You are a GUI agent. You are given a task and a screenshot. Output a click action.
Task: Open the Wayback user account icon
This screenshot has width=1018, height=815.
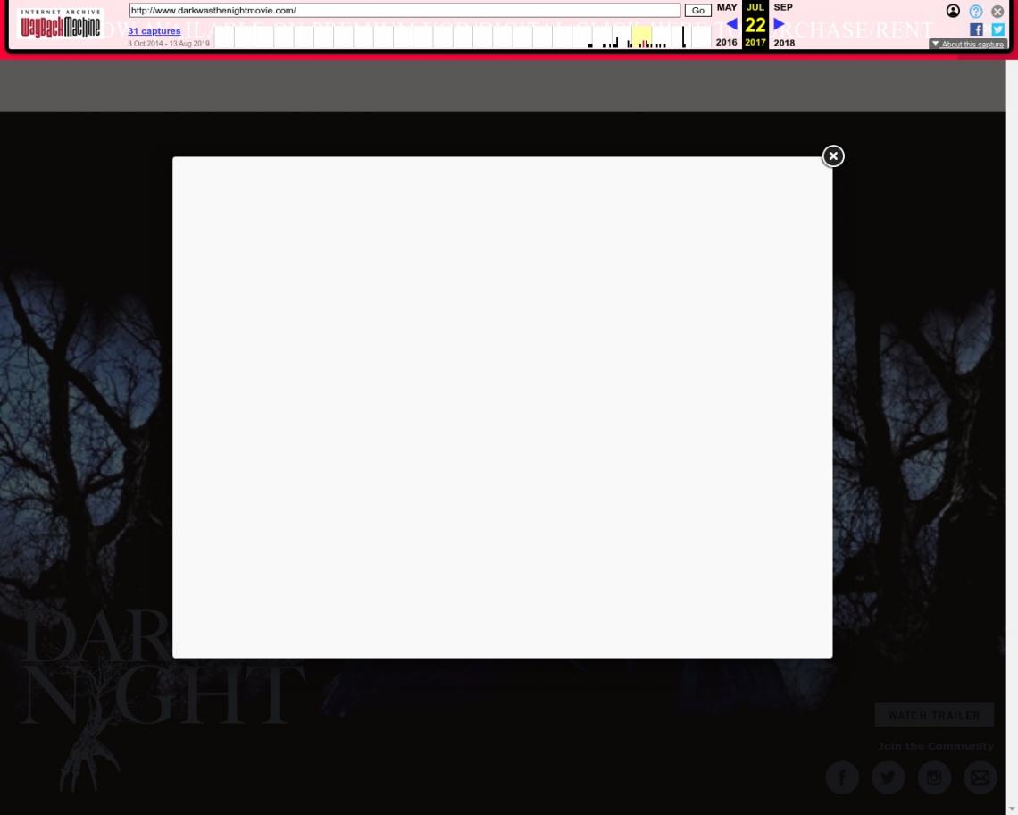pos(953,11)
